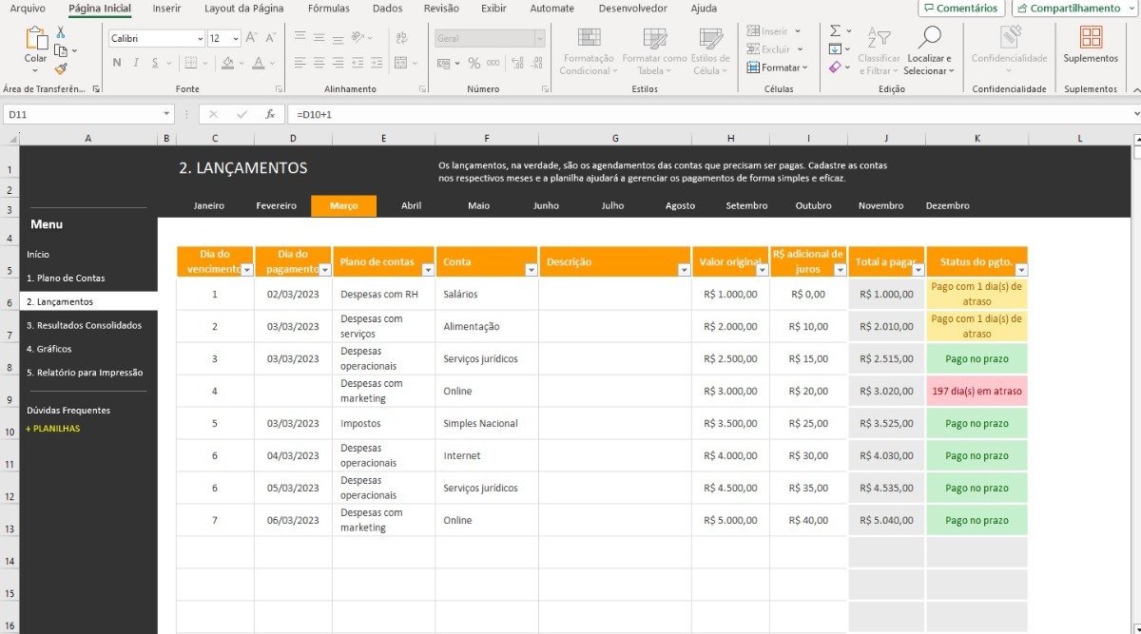Viewport: 1141px width, 634px height.
Task: Click the Estilos de Célula icon
Action: (710, 38)
